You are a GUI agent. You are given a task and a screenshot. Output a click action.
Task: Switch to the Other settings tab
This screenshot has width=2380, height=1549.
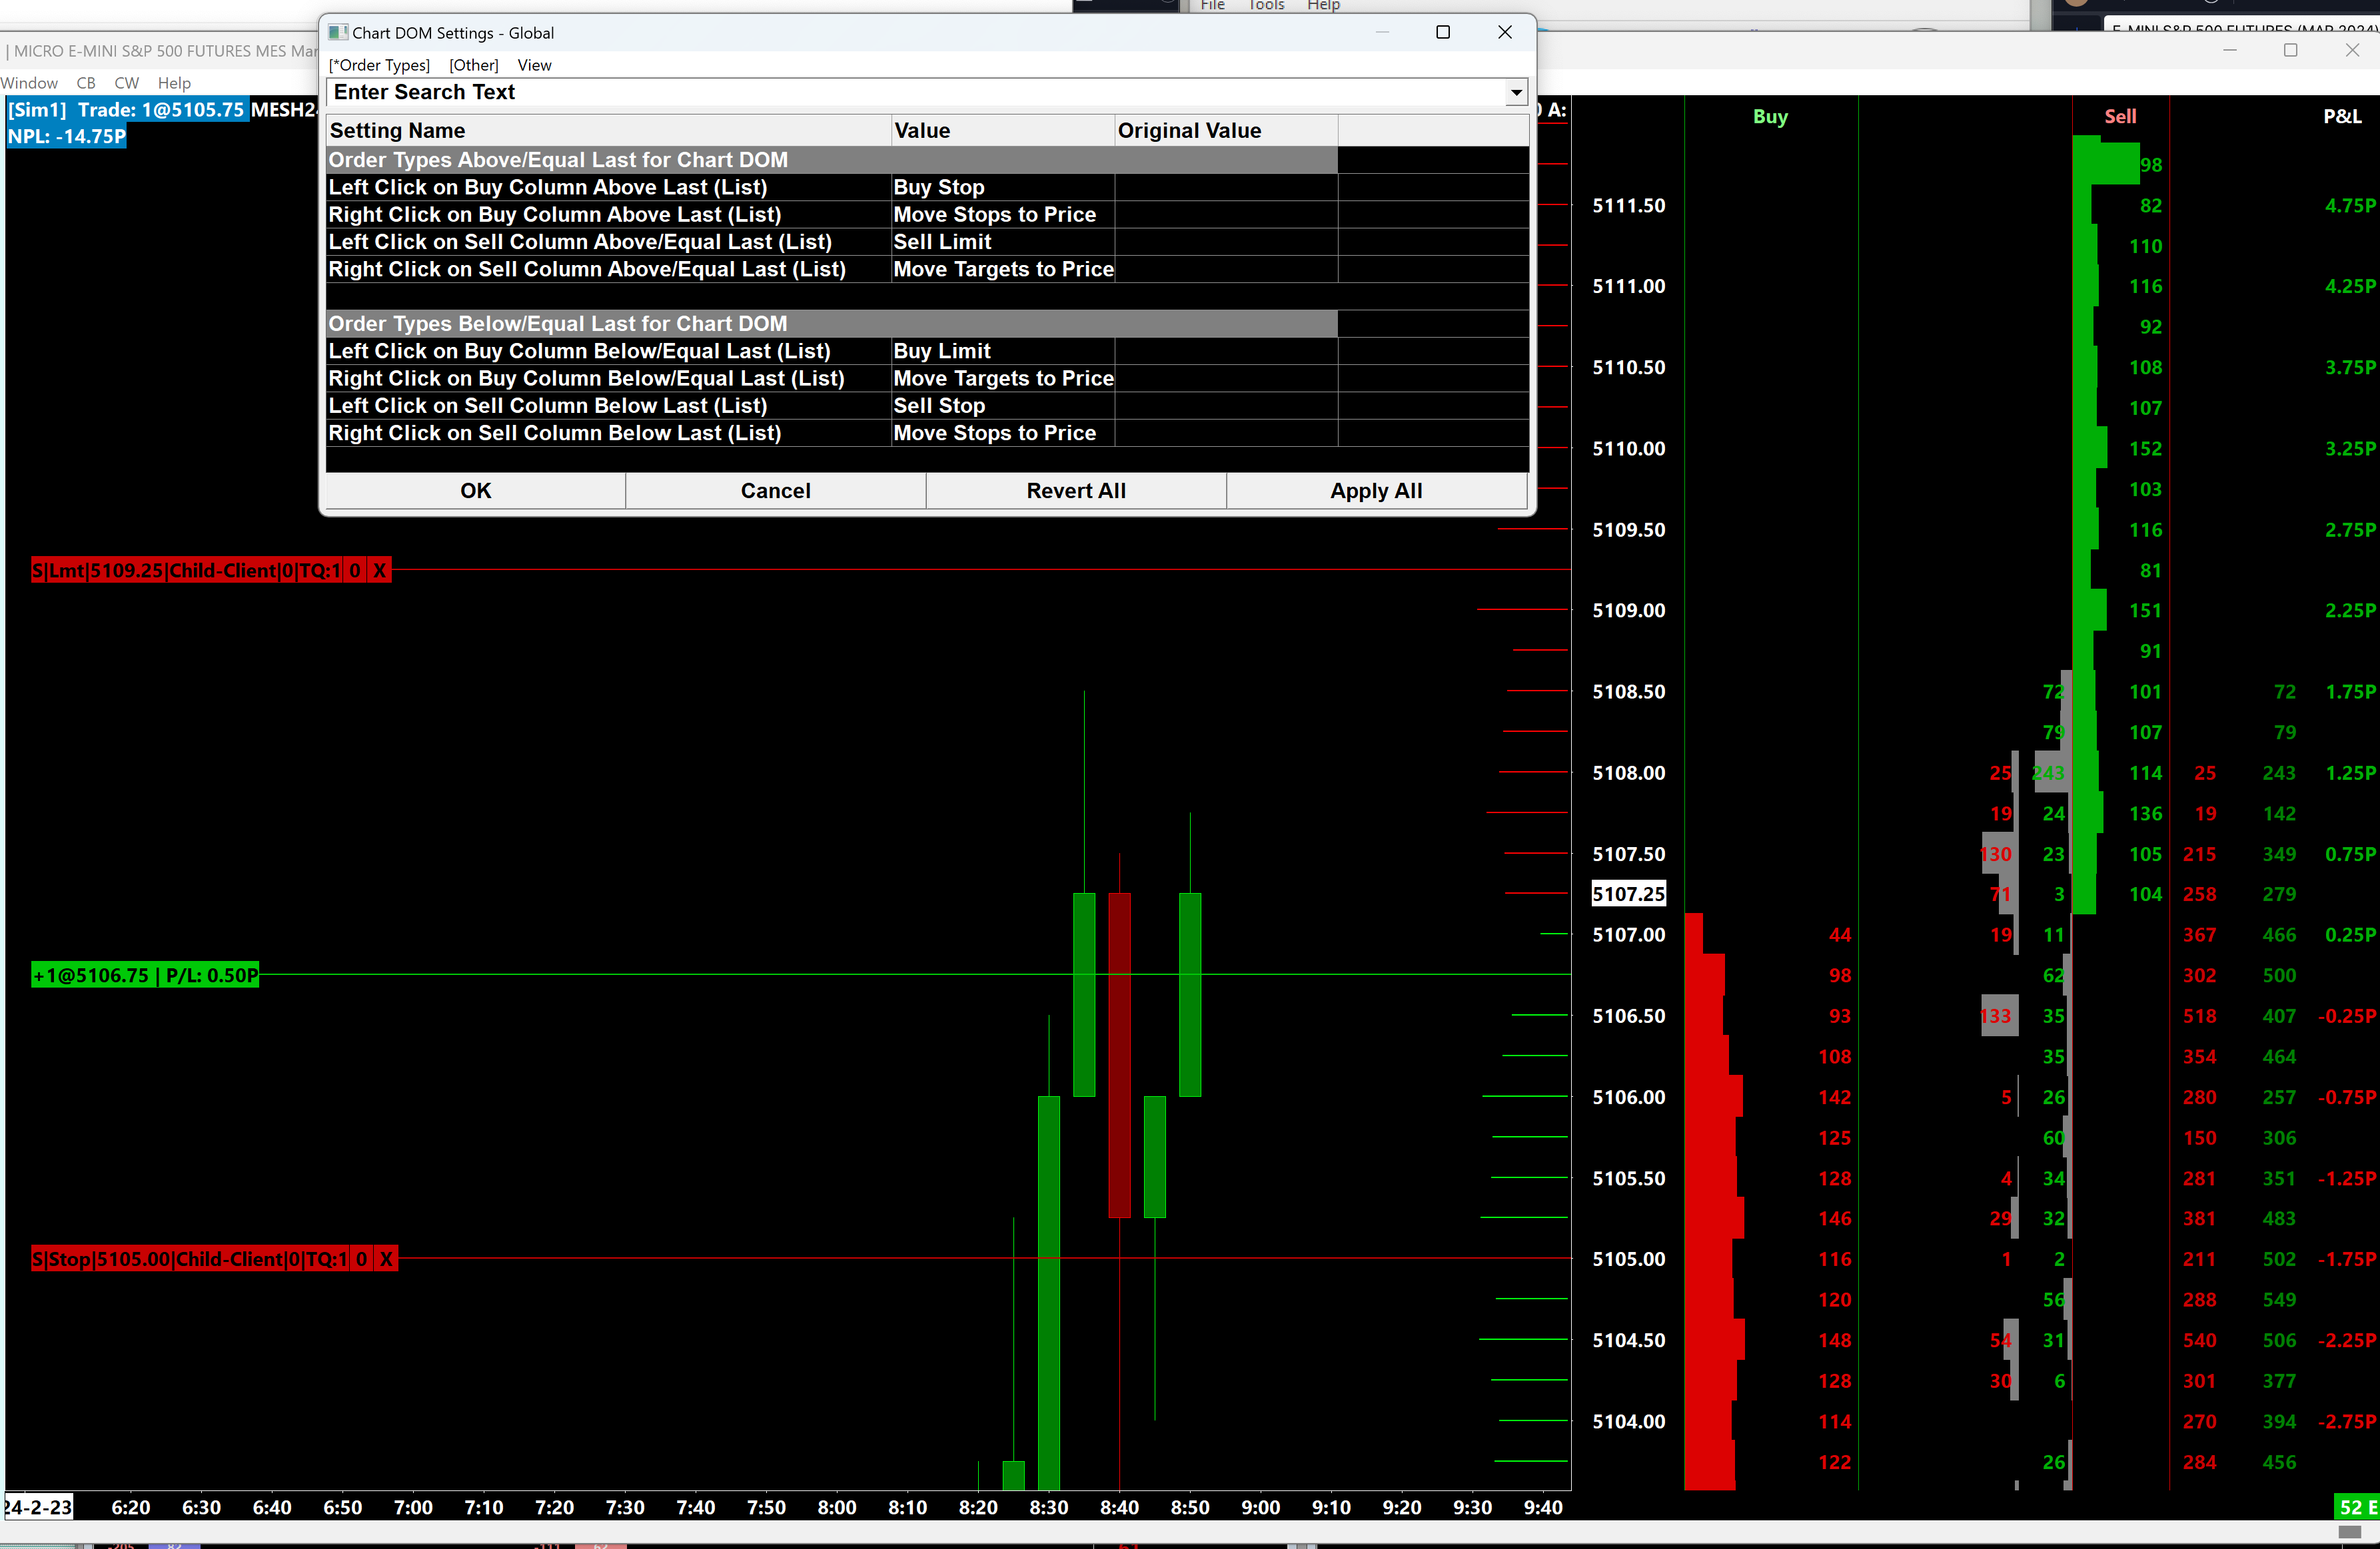pyautogui.click(x=473, y=65)
